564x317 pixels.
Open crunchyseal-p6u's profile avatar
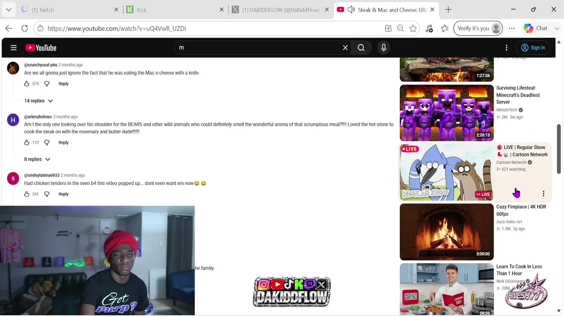pyautogui.click(x=13, y=68)
